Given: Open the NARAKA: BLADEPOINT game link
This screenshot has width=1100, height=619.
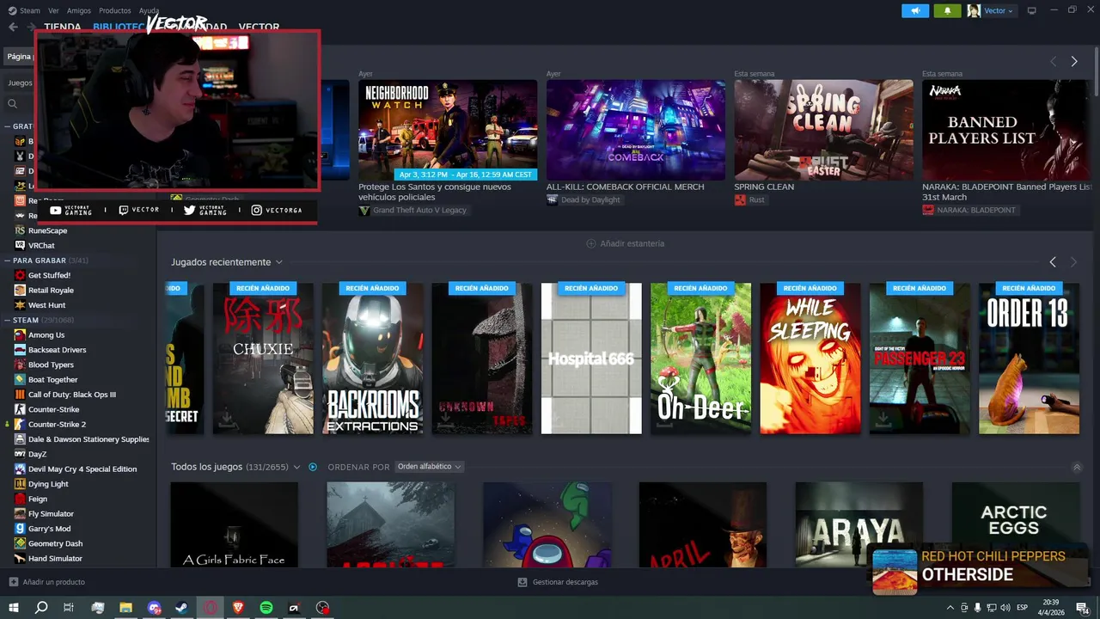Looking at the screenshot, I should point(975,211).
